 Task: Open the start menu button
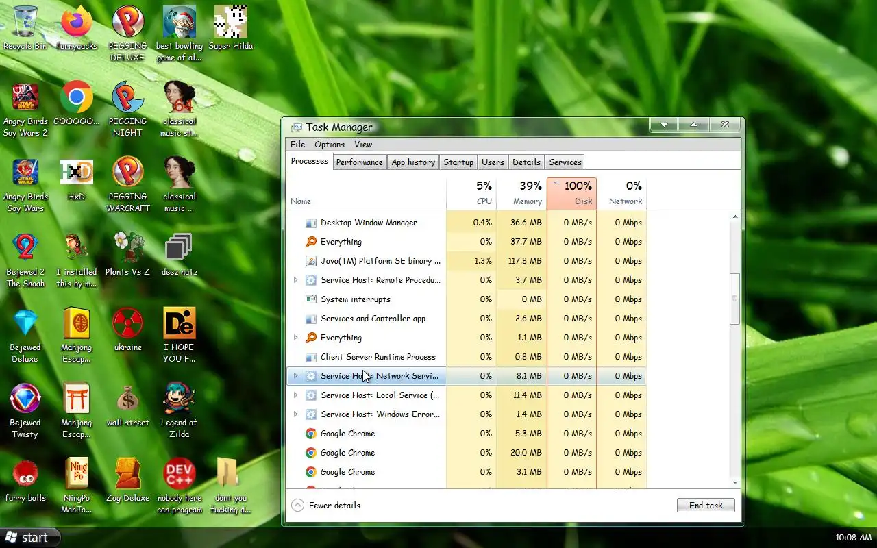click(30, 538)
